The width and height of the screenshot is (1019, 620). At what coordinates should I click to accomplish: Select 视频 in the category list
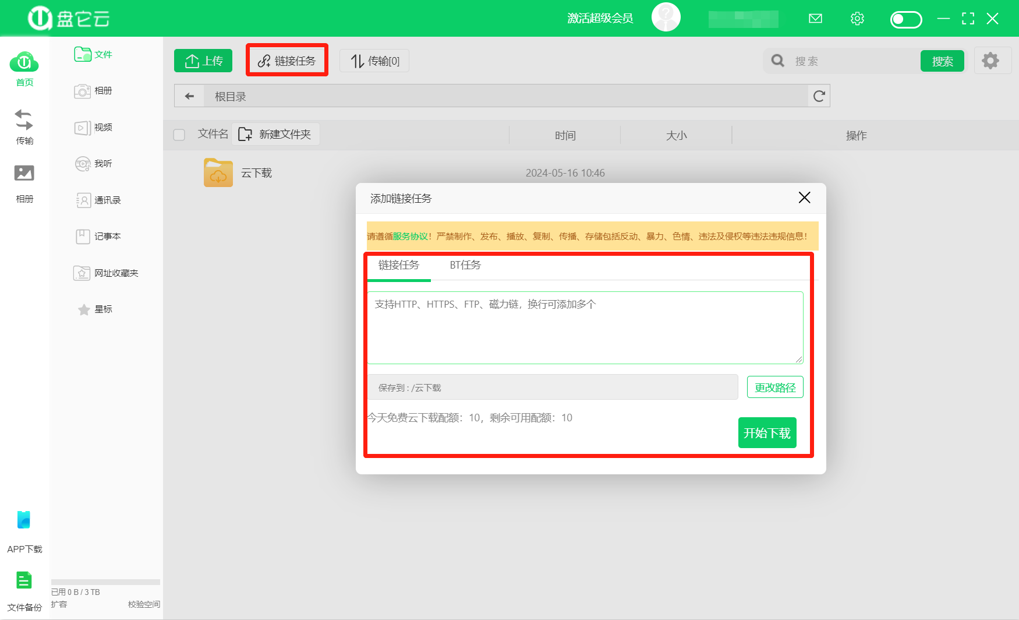tap(93, 128)
